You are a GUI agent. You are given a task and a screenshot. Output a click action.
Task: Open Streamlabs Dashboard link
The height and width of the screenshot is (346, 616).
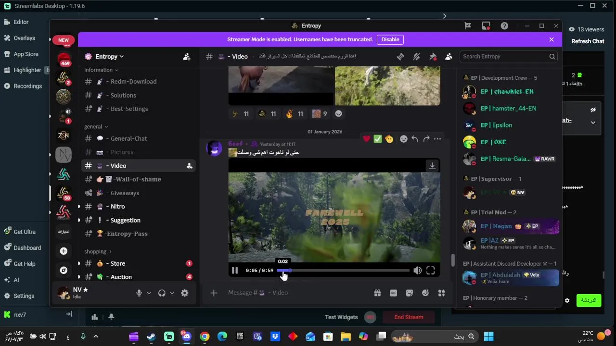22,248
